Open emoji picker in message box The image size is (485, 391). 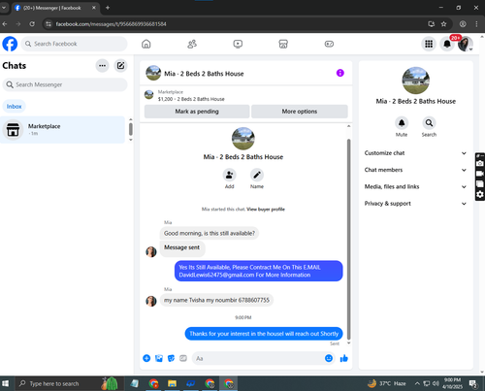click(x=329, y=358)
